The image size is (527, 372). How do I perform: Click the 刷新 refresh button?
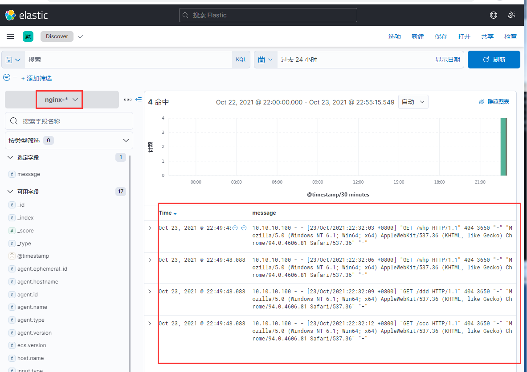(x=494, y=60)
